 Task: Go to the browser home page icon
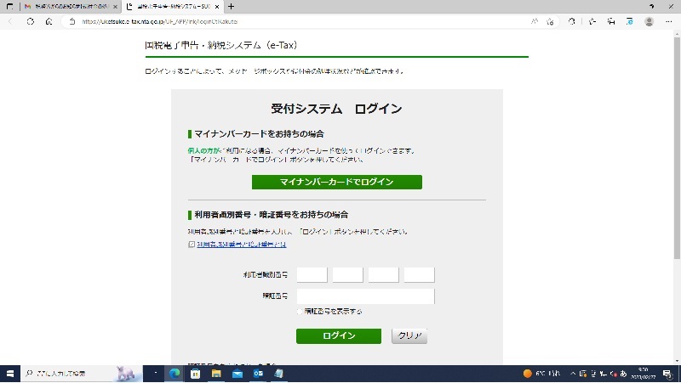(49, 21)
